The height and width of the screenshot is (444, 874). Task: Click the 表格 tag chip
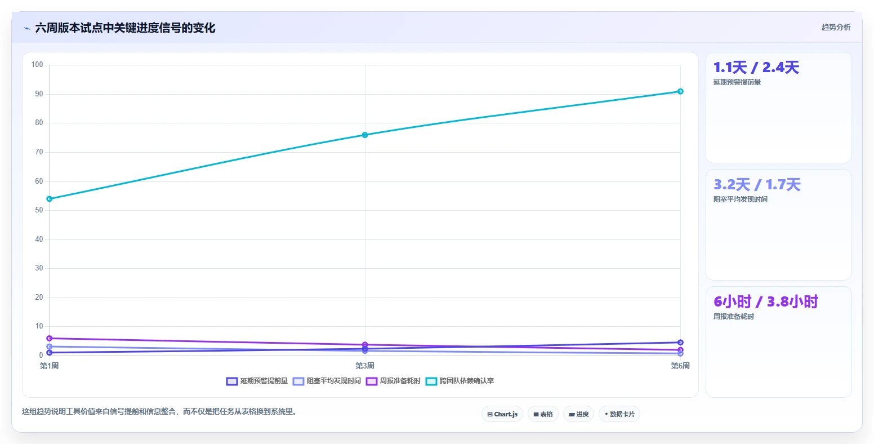543,414
